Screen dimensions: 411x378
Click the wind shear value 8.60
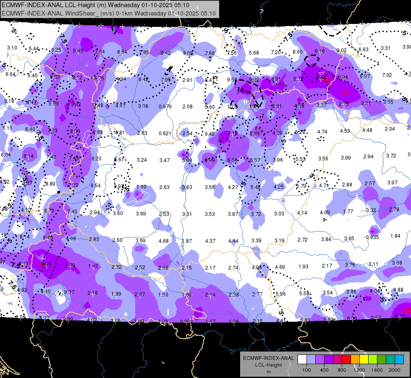[298, 52]
